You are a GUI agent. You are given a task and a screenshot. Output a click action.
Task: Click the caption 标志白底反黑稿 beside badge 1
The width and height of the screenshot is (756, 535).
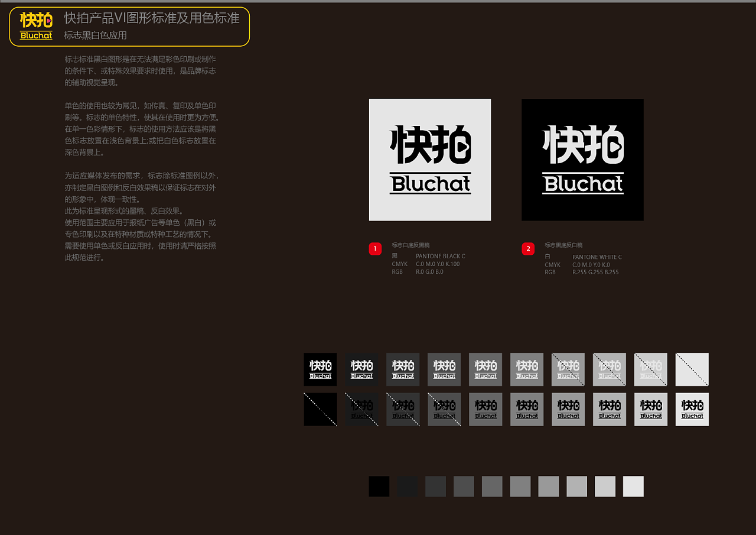click(x=410, y=245)
